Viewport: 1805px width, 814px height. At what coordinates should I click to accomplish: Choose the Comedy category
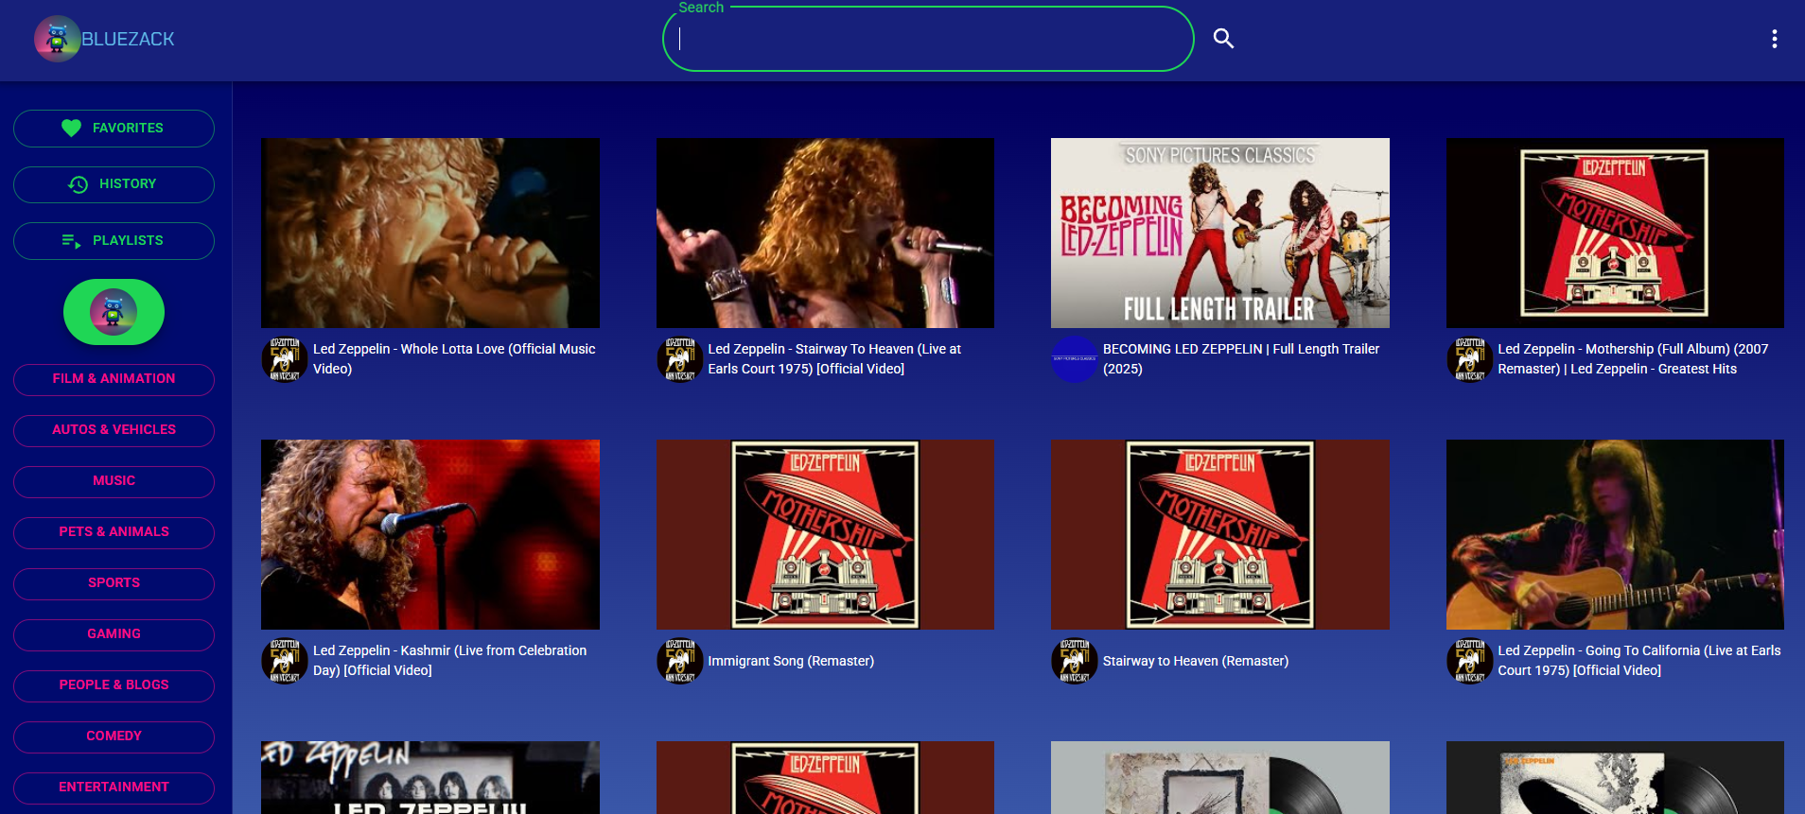(x=114, y=736)
